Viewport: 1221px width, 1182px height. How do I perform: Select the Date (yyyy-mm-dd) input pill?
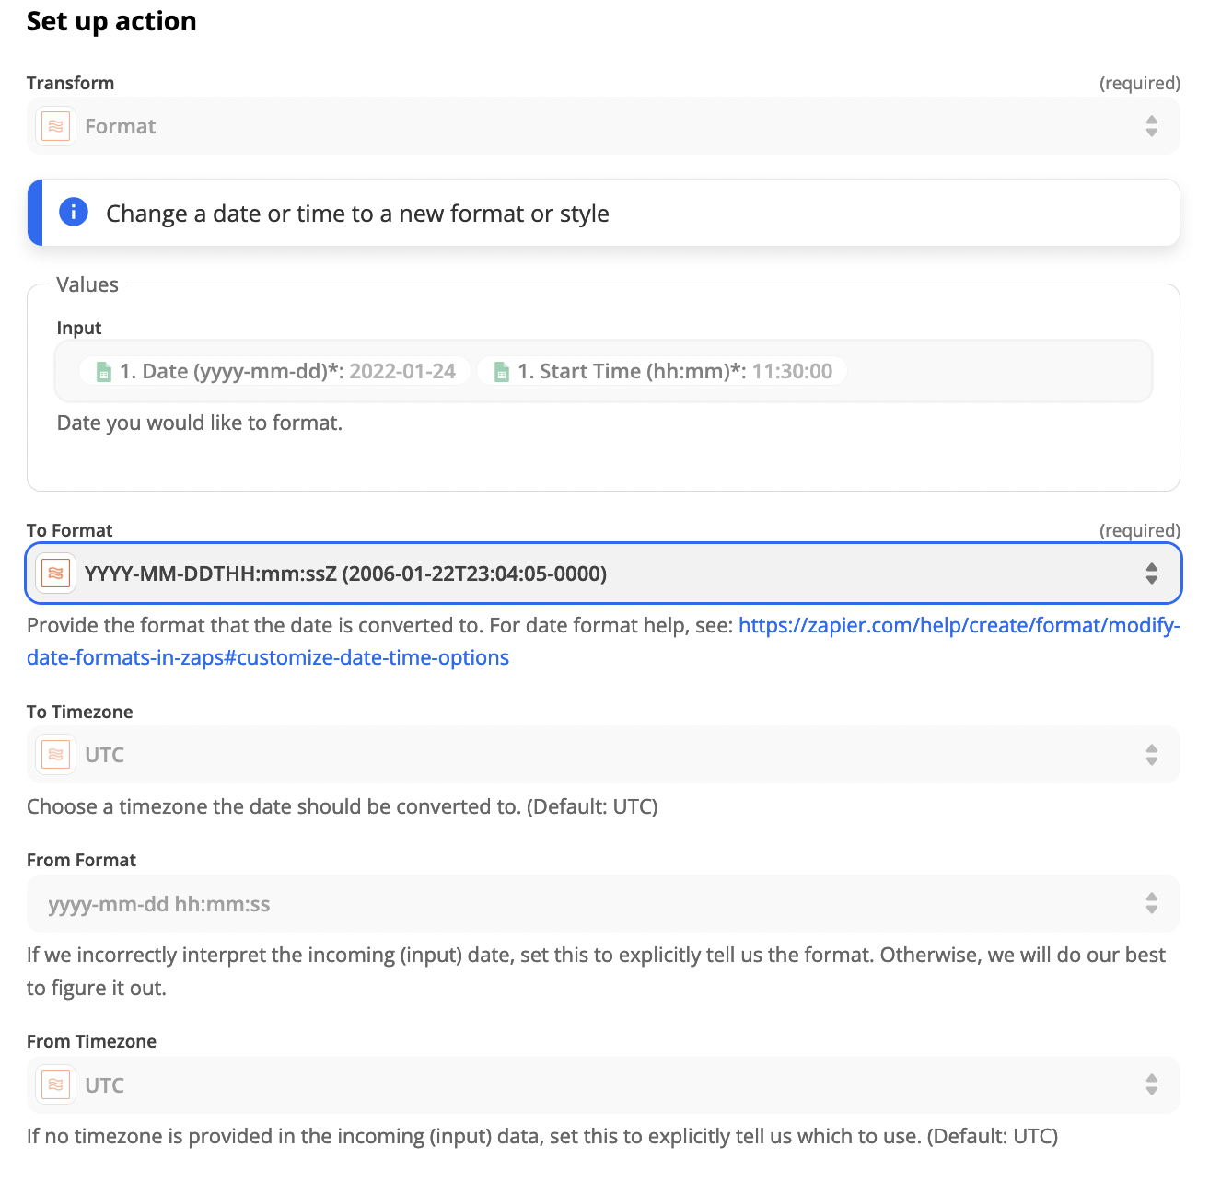276,371
